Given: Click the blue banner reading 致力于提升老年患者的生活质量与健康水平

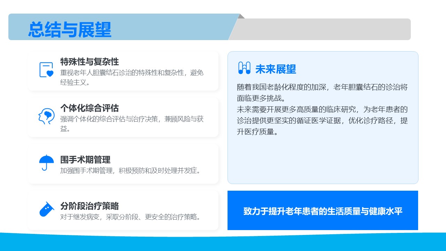Looking at the screenshot, I should click(x=323, y=211).
